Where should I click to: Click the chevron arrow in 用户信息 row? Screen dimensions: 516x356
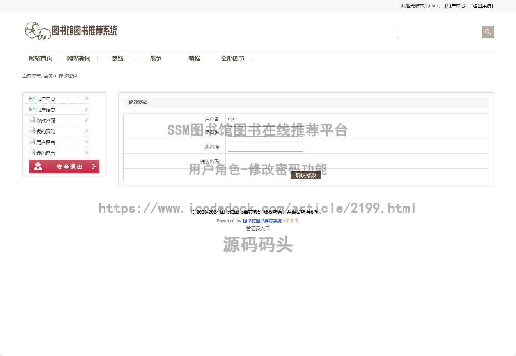pyautogui.click(x=87, y=109)
